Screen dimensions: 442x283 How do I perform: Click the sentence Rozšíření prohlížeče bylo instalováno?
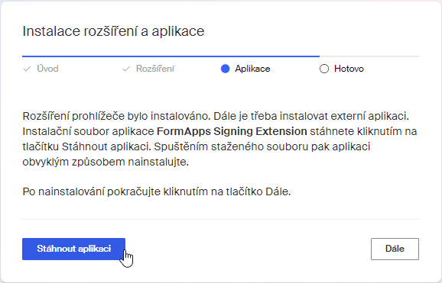[116, 116]
